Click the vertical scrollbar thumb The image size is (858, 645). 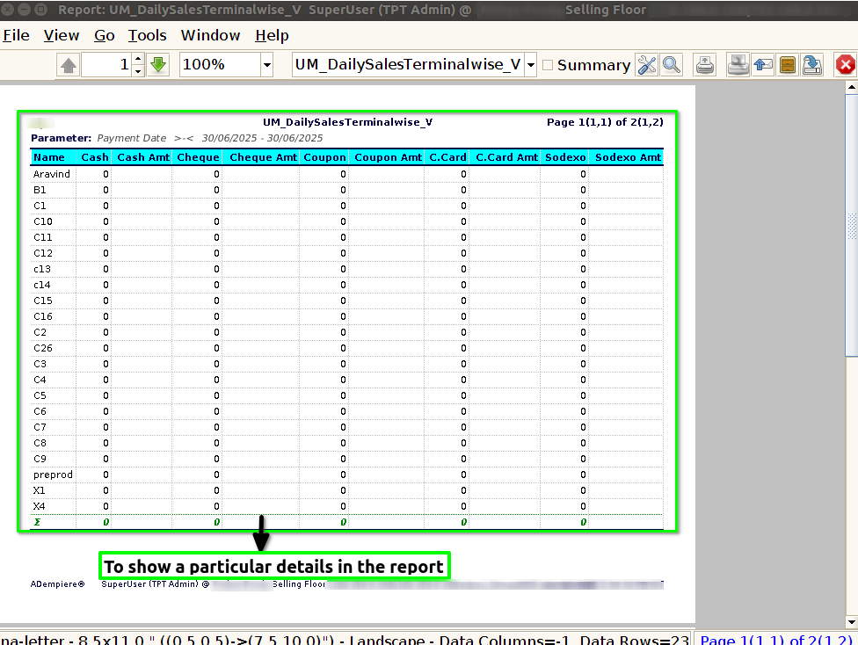click(x=852, y=225)
